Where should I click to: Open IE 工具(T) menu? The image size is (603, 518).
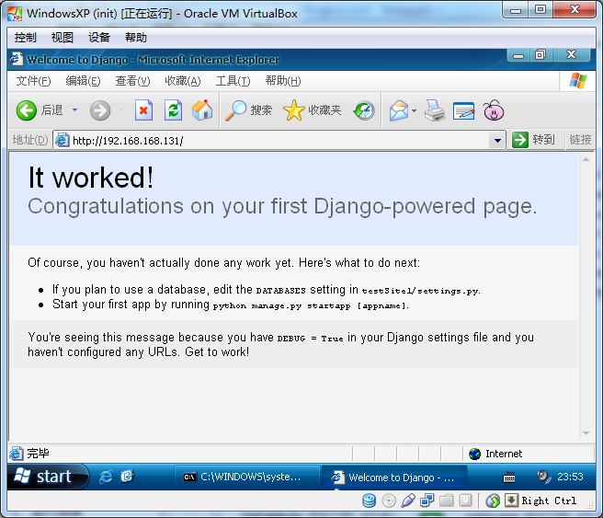pyautogui.click(x=233, y=81)
